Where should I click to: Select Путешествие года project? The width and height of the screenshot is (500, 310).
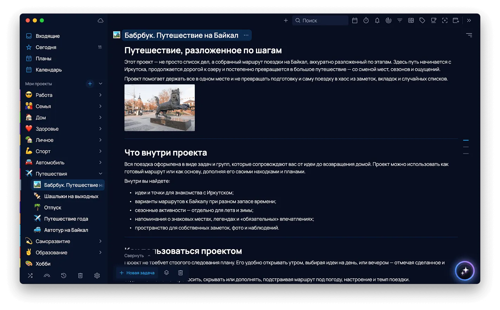67,219
